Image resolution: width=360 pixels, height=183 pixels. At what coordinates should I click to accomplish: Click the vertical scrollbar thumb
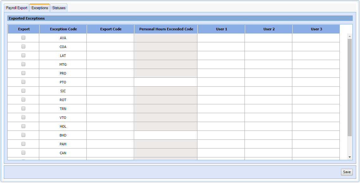point(350,87)
